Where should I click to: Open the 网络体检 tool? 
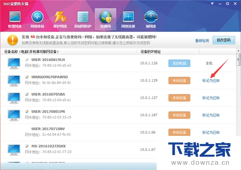click(37, 20)
